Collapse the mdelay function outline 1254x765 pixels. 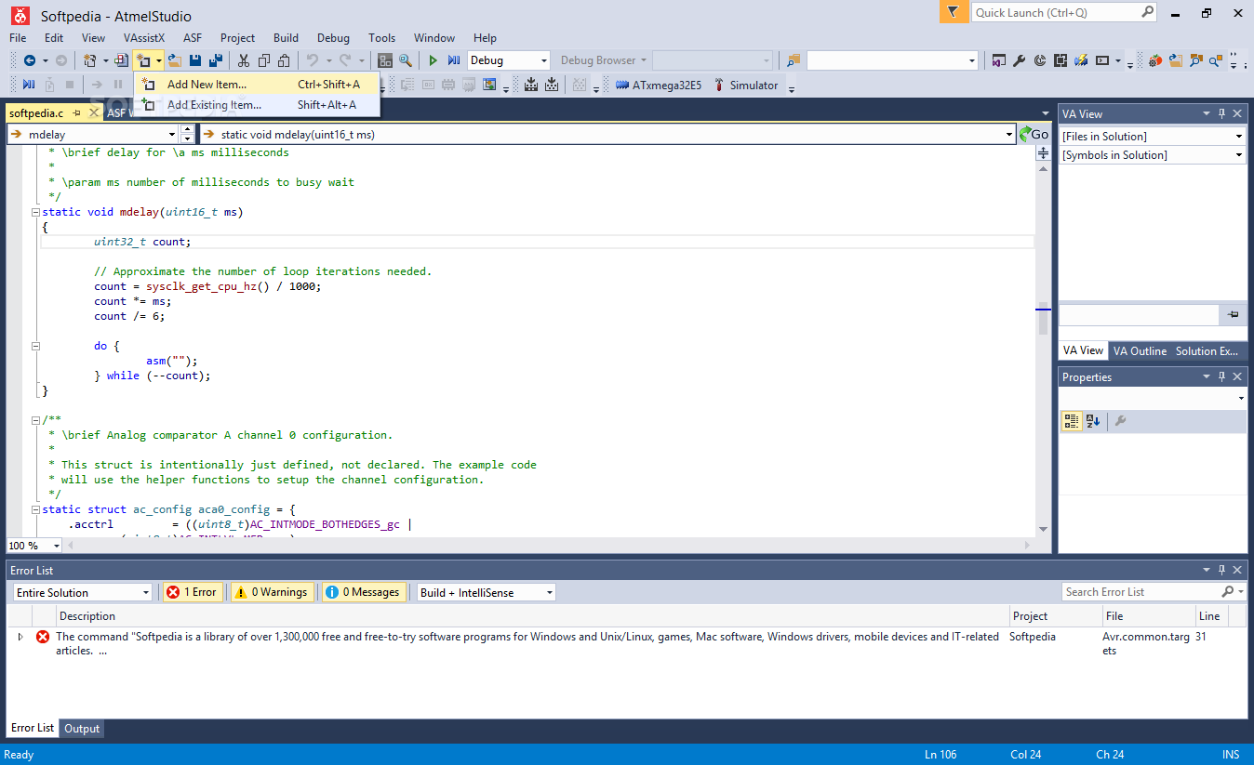pyautogui.click(x=35, y=212)
